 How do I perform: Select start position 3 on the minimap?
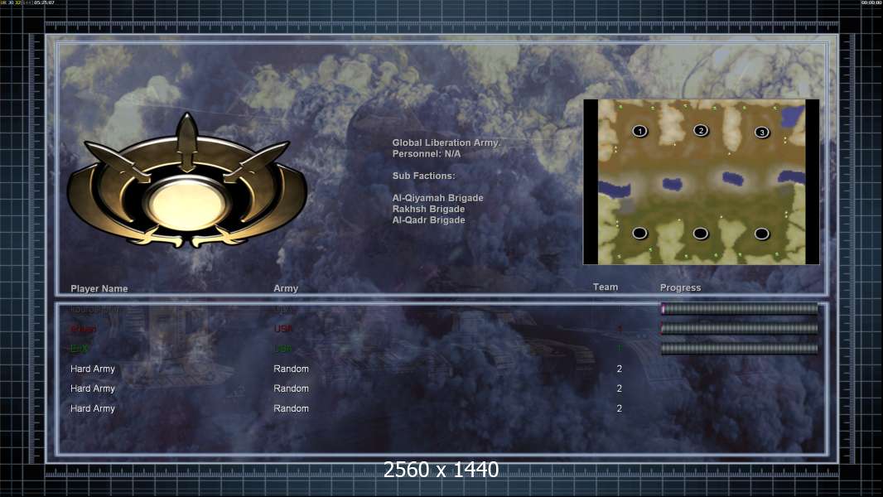[762, 133]
